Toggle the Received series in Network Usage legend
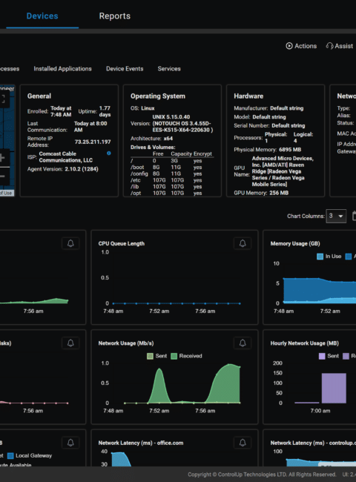The width and height of the screenshot is (356, 482). point(186,356)
